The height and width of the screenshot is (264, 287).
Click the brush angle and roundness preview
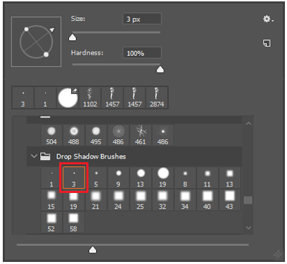coord(36,42)
